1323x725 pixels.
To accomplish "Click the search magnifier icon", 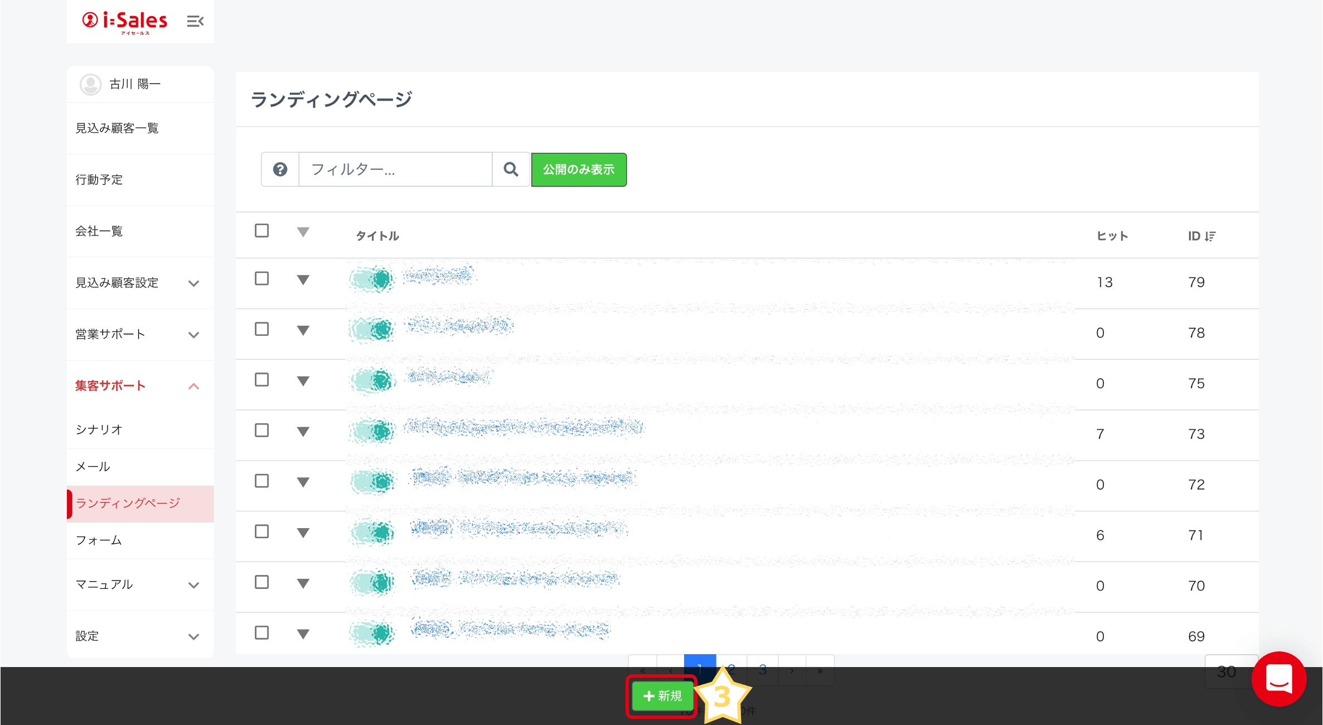I will pyautogui.click(x=511, y=170).
